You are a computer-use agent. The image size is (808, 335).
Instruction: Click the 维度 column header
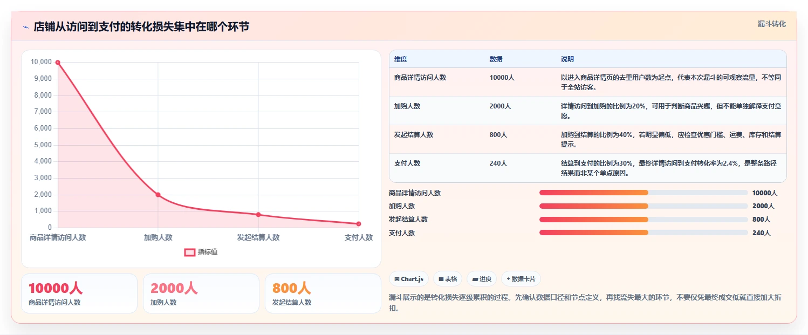(x=401, y=59)
